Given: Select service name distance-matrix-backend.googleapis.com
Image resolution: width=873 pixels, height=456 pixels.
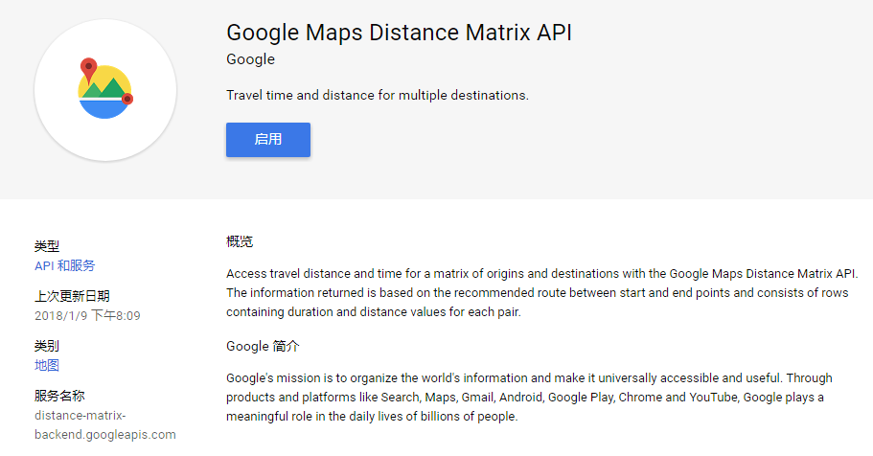Looking at the screenshot, I should pyautogui.click(x=105, y=424).
